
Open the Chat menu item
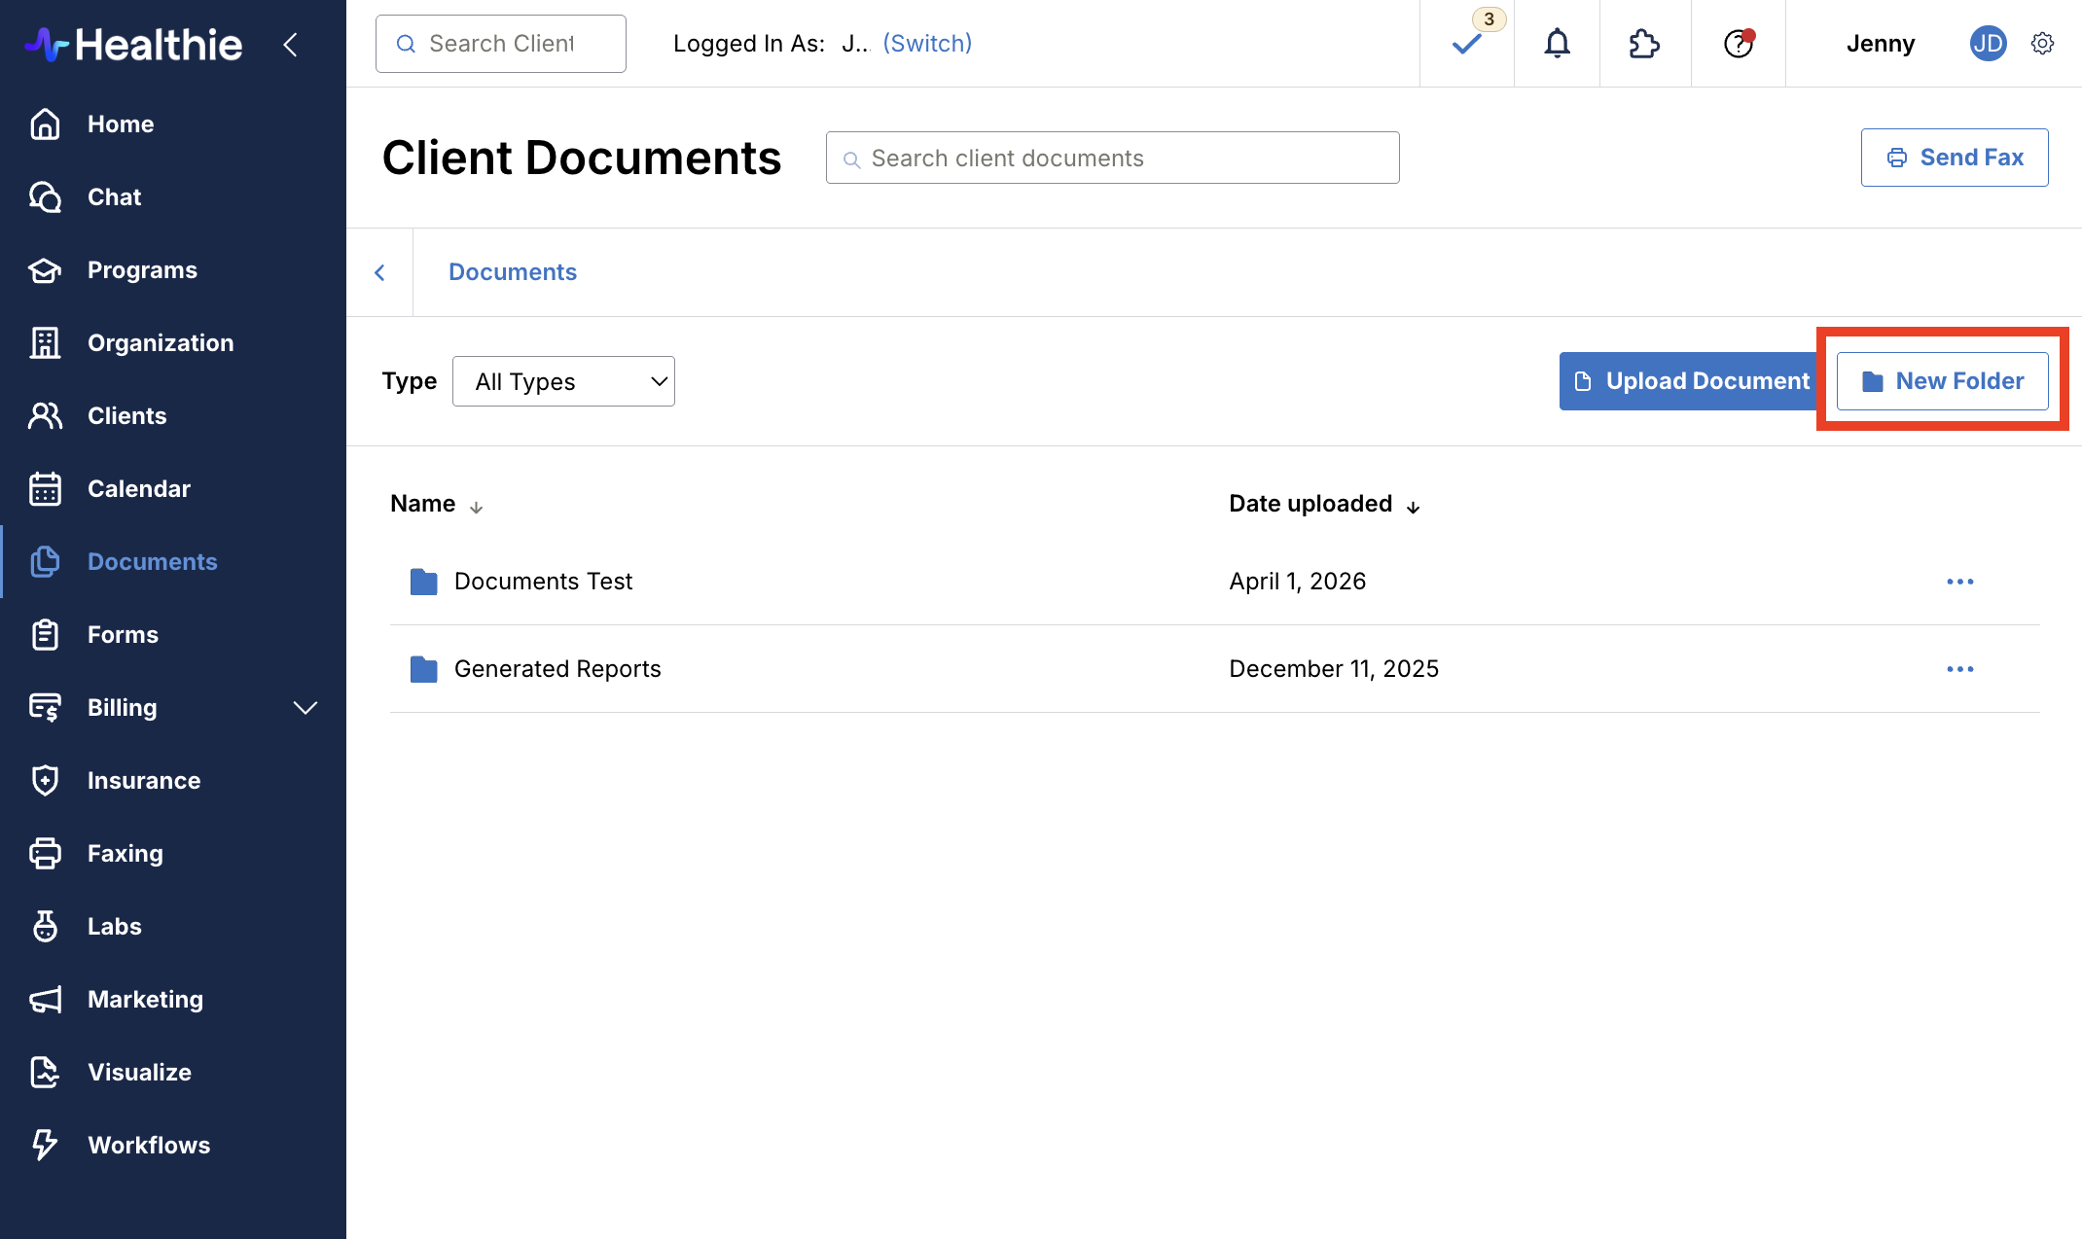click(115, 196)
